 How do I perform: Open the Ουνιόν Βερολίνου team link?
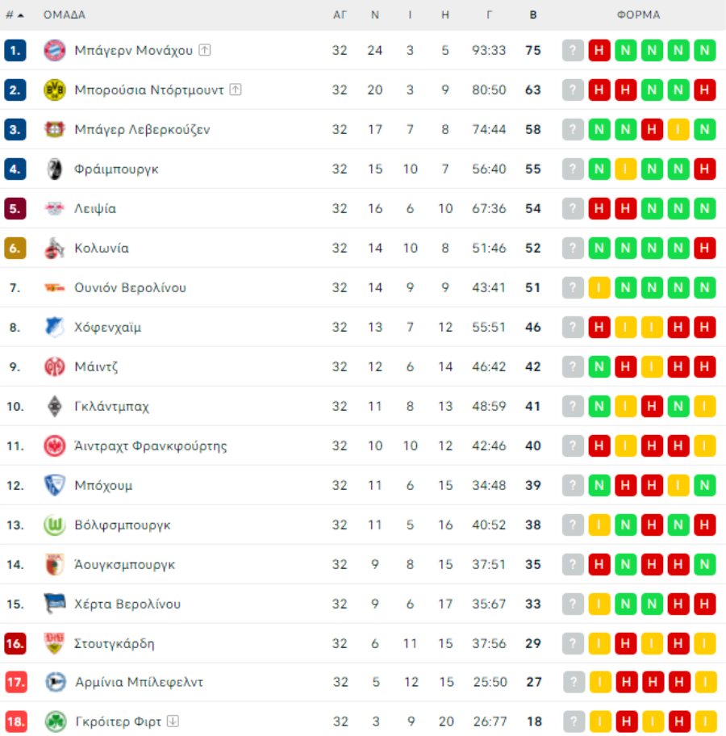(130, 287)
